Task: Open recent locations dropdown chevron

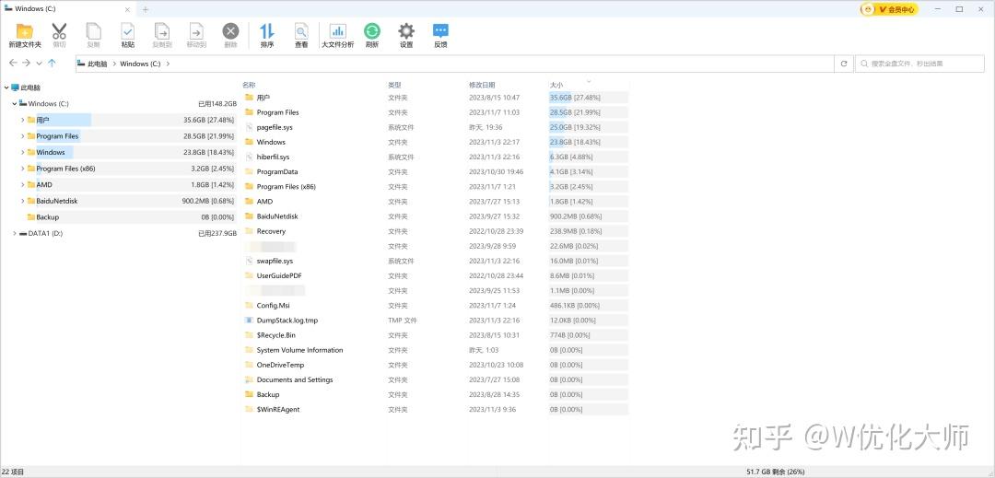Action: pyautogui.click(x=40, y=64)
